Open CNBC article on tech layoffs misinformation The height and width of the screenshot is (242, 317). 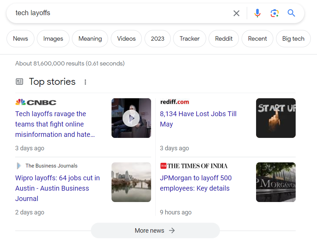click(55, 124)
